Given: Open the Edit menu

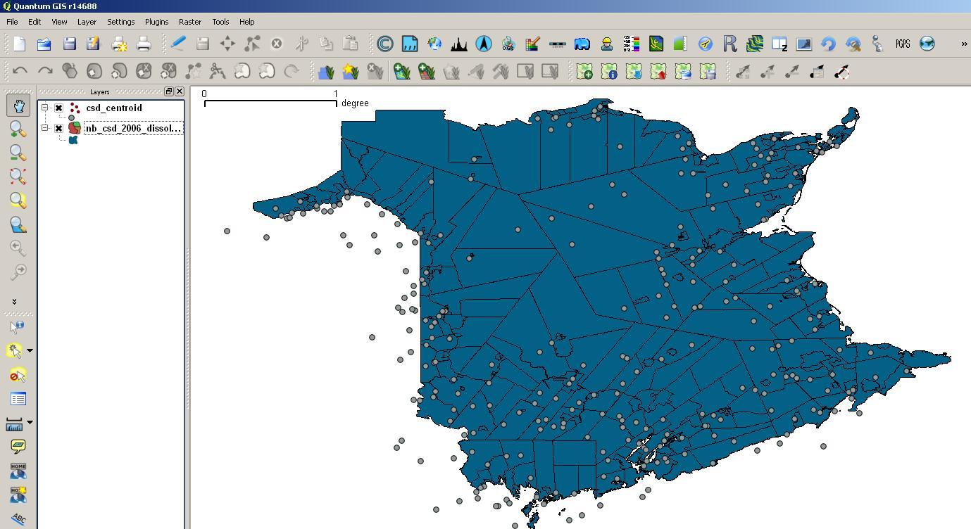Looking at the screenshot, I should click(x=35, y=22).
